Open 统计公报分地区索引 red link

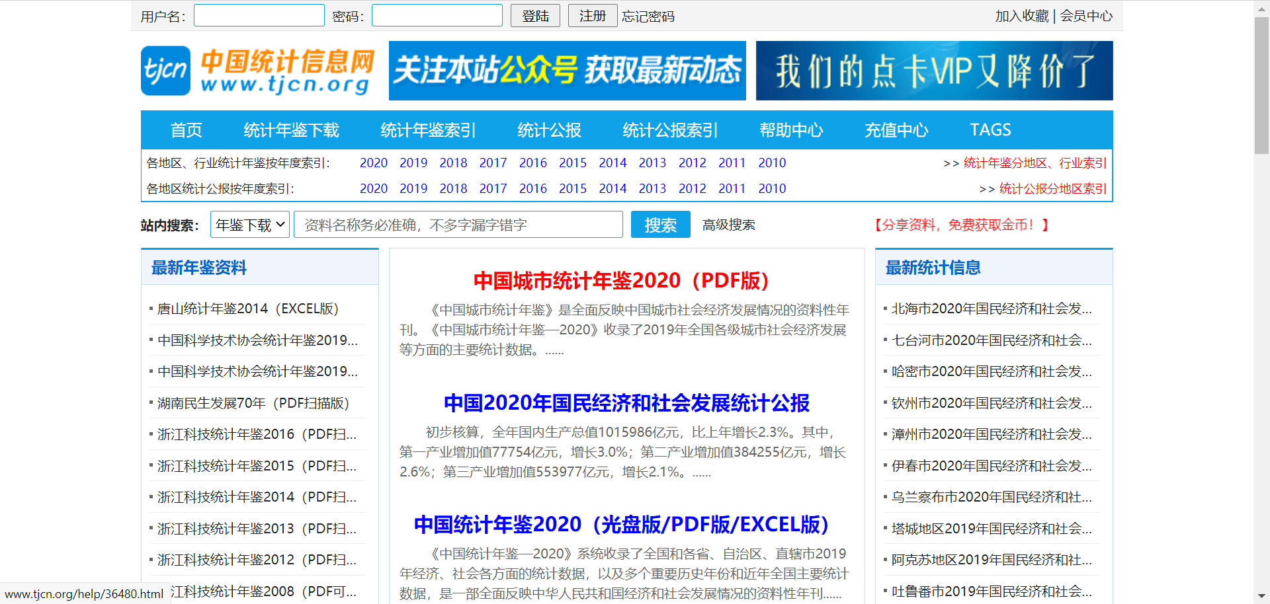click(1053, 189)
